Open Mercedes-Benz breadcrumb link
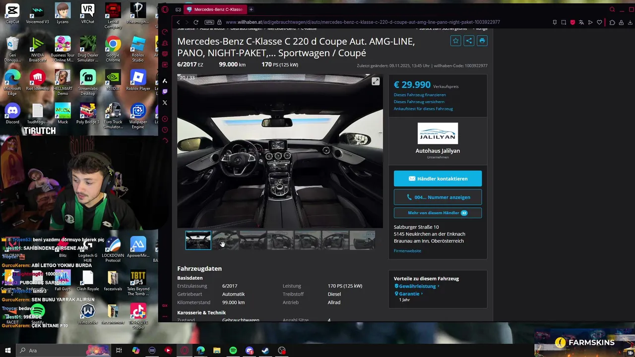Screen dimensions: 635x357 click(282, 29)
